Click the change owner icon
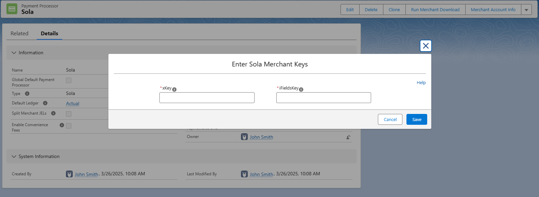 pyautogui.click(x=348, y=137)
